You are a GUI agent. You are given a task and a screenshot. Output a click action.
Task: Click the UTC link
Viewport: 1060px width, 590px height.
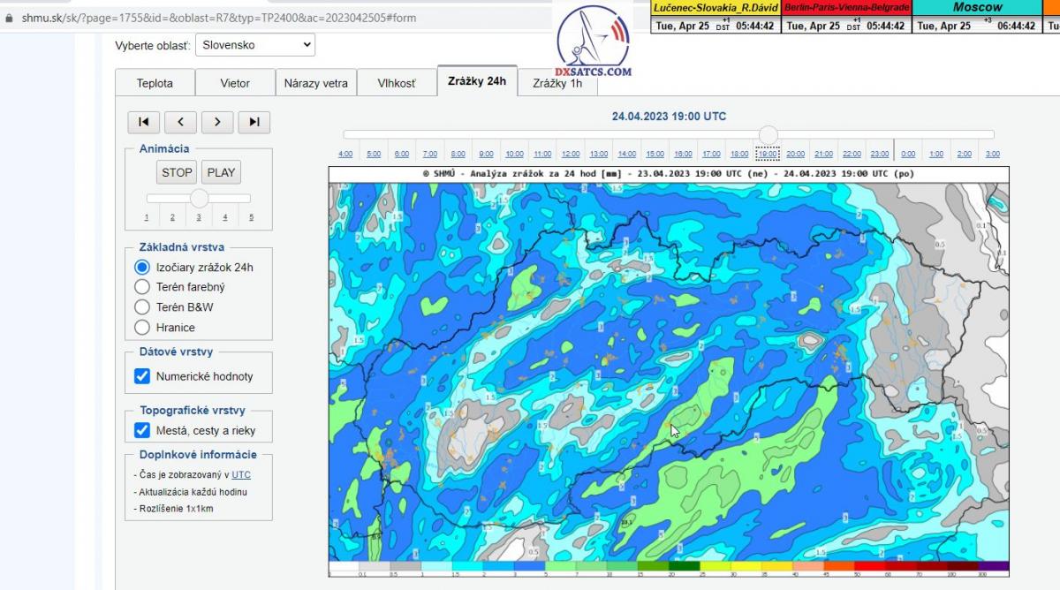coord(241,474)
